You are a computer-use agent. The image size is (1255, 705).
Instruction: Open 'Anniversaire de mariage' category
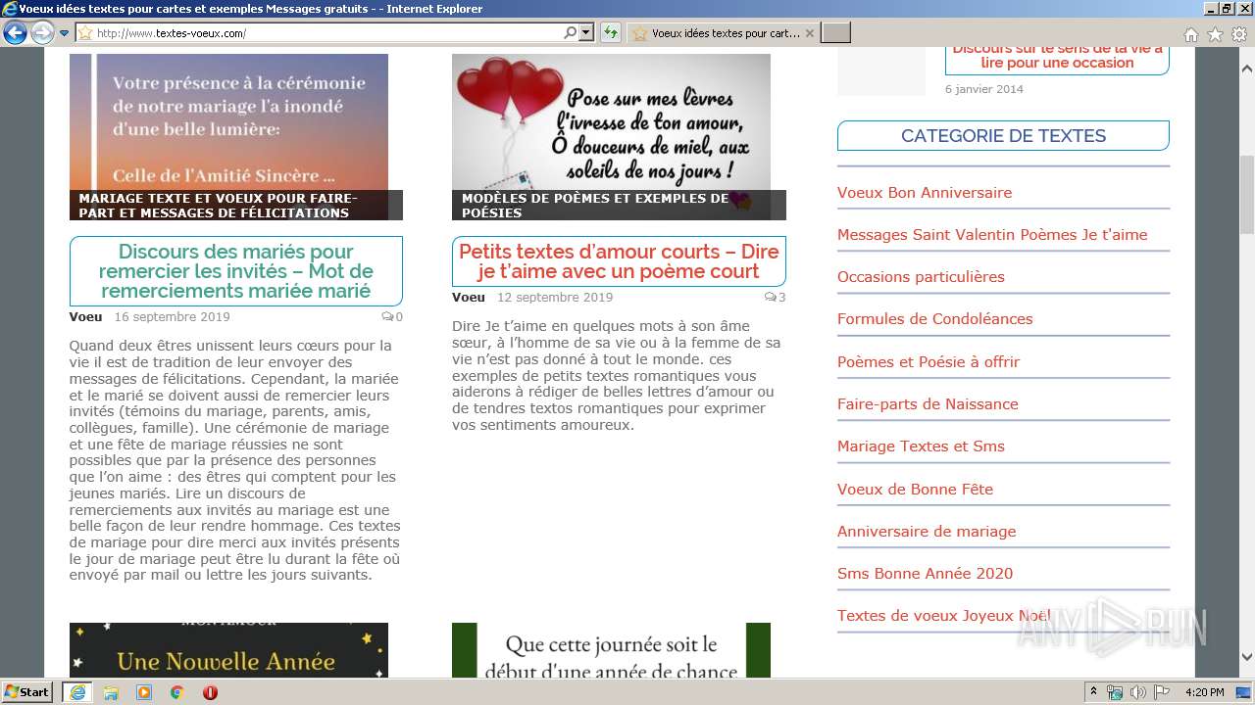[x=927, y=532]
